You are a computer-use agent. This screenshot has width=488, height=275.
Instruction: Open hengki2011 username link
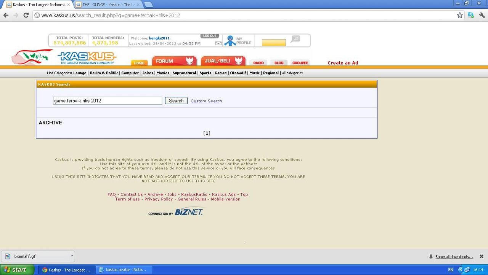[x=159, y=38]
